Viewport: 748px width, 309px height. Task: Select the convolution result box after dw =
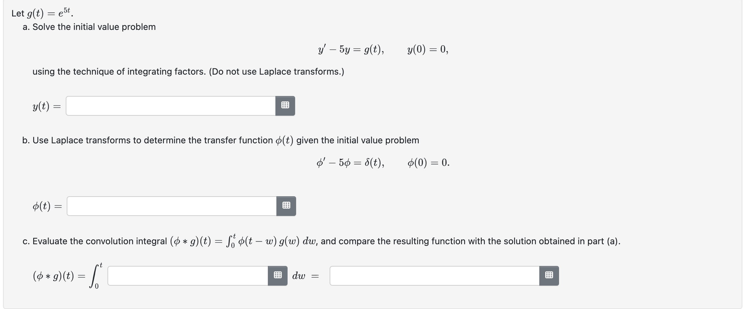pos(434,276)
